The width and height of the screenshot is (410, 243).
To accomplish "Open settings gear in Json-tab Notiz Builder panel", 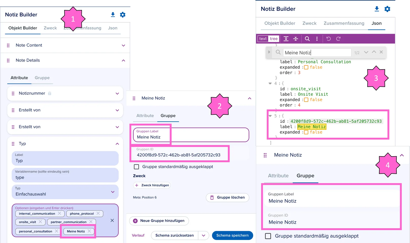I will pos(387,9).
